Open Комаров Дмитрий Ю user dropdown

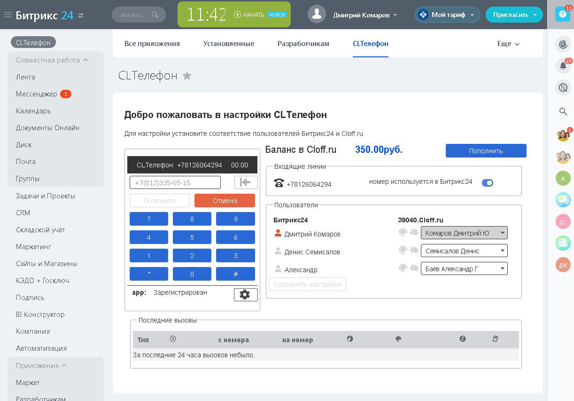coord(464,233)
